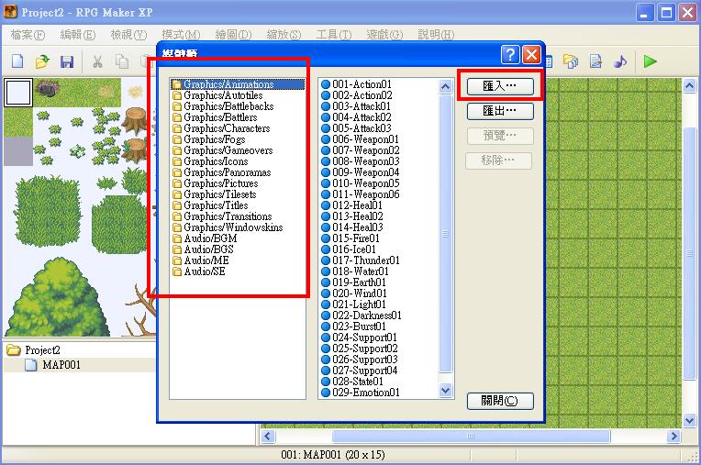Open the 工具(T) menu

(334, 35)
